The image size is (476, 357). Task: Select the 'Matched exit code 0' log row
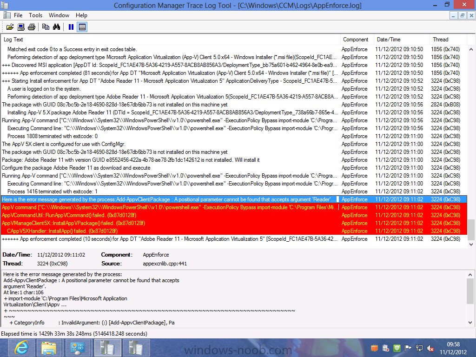234,49
